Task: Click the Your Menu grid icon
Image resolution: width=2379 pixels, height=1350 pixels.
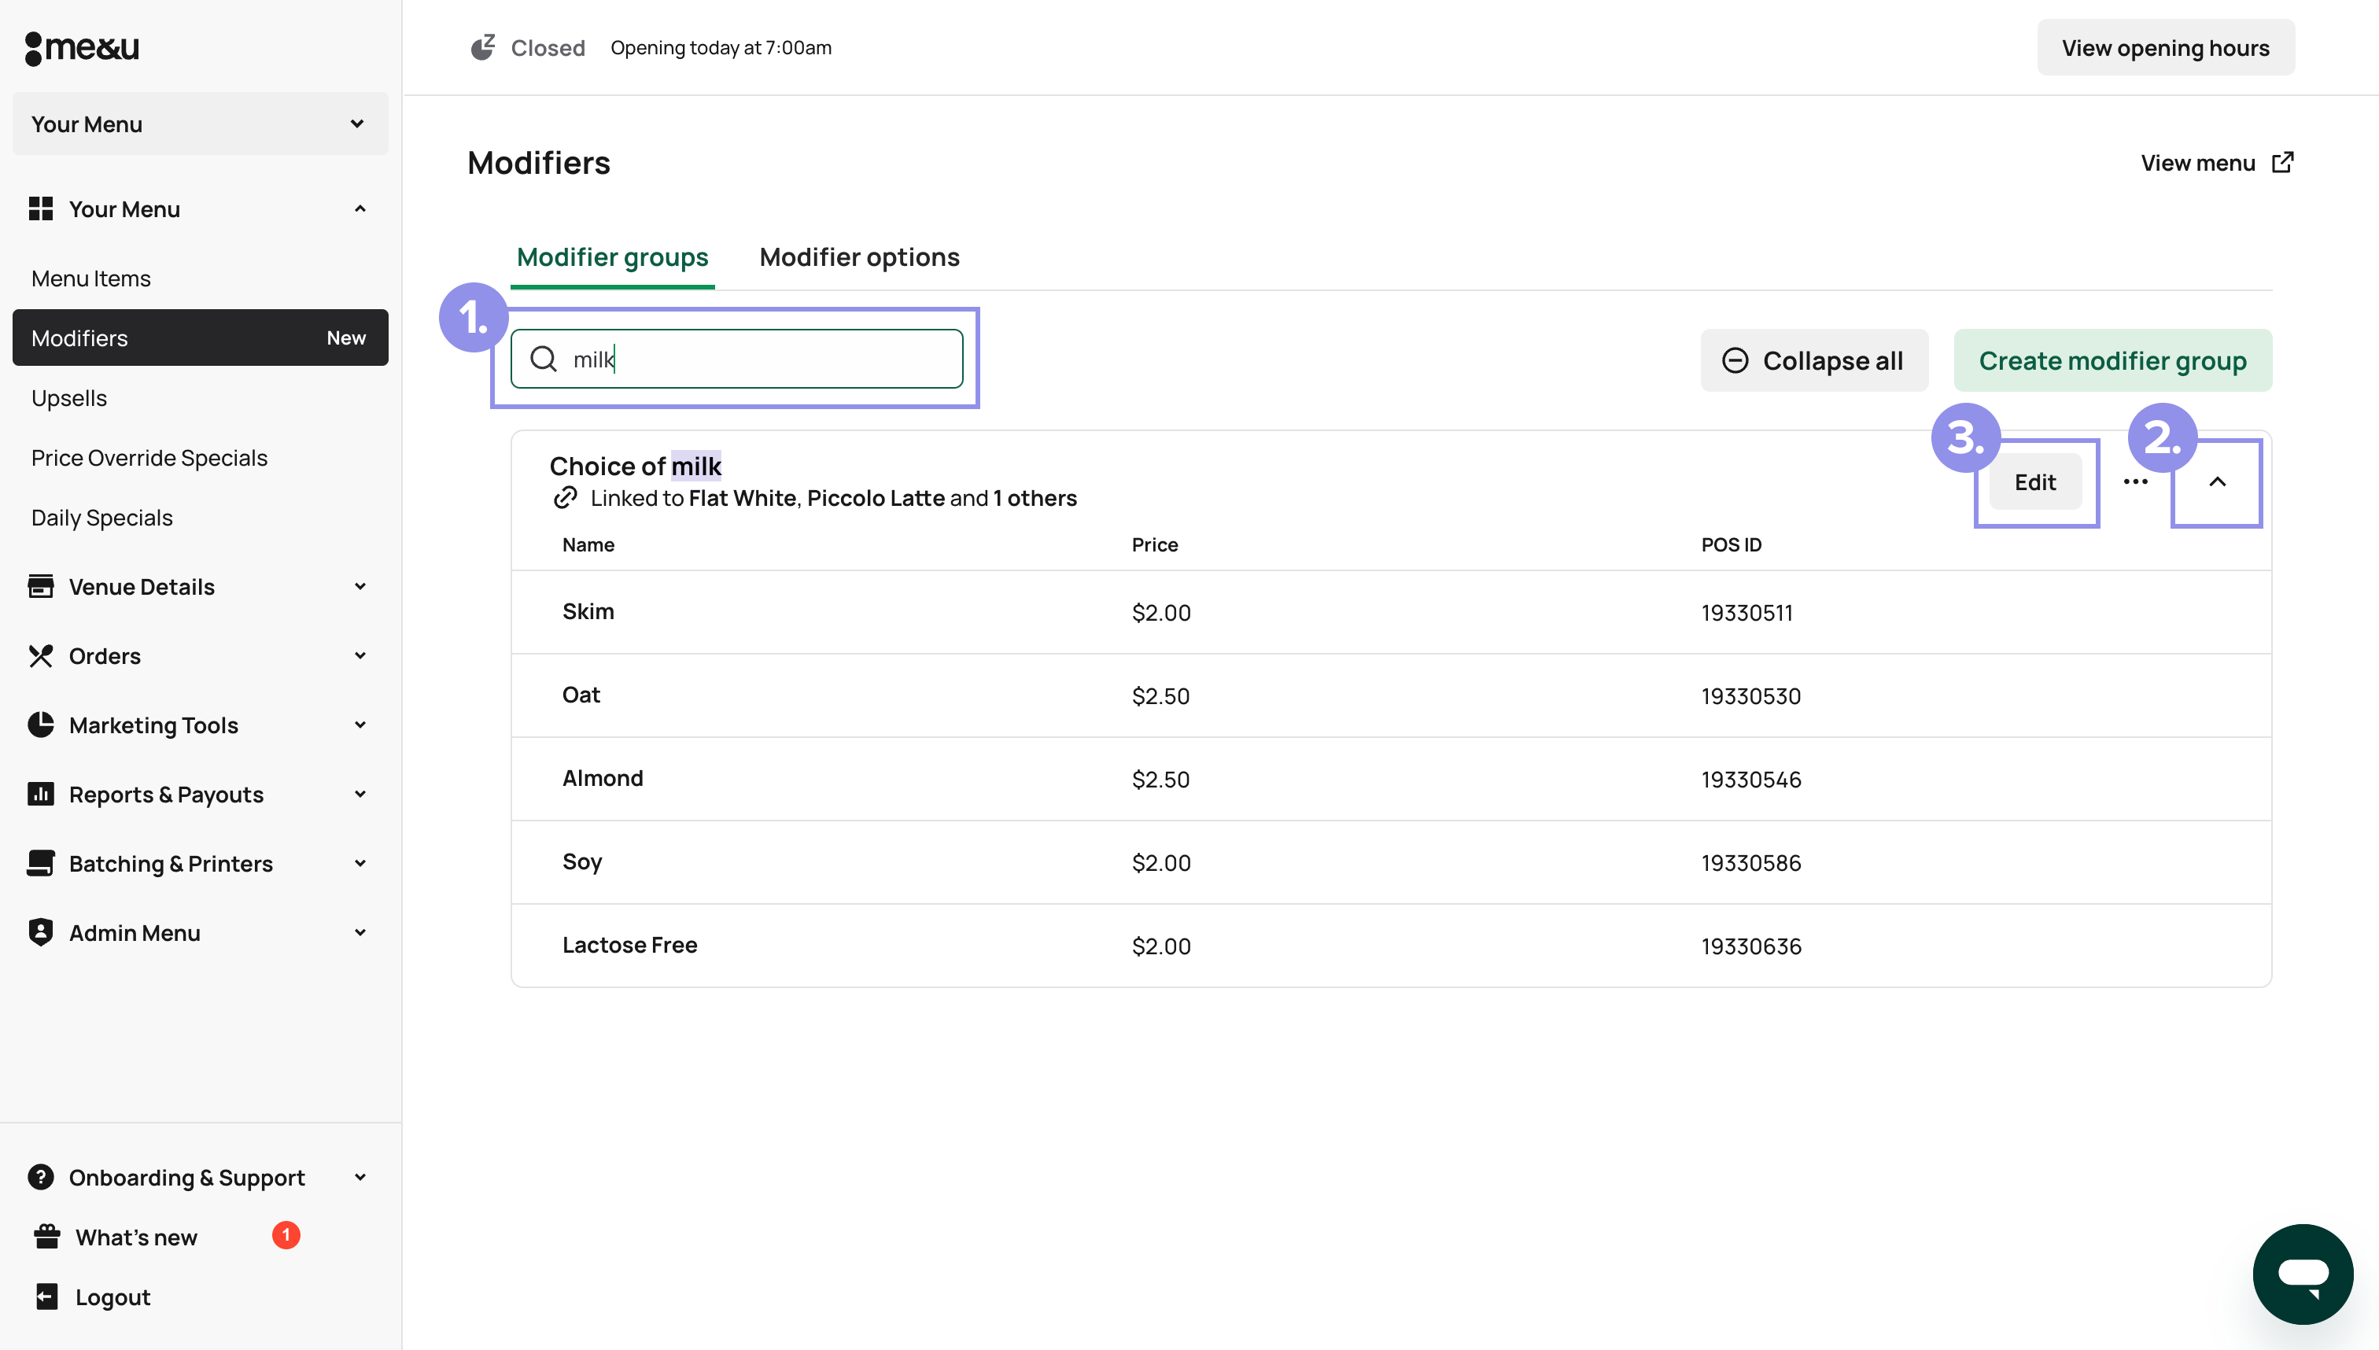Action: tap(41, 208)
